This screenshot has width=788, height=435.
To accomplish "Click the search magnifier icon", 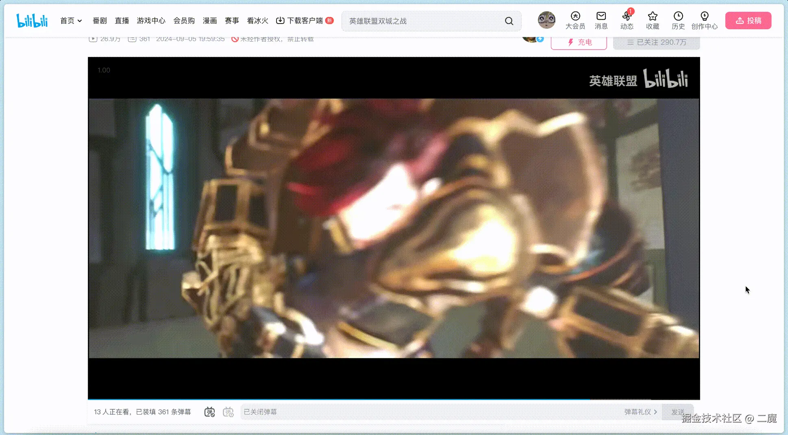I will [x=509, y=21].
